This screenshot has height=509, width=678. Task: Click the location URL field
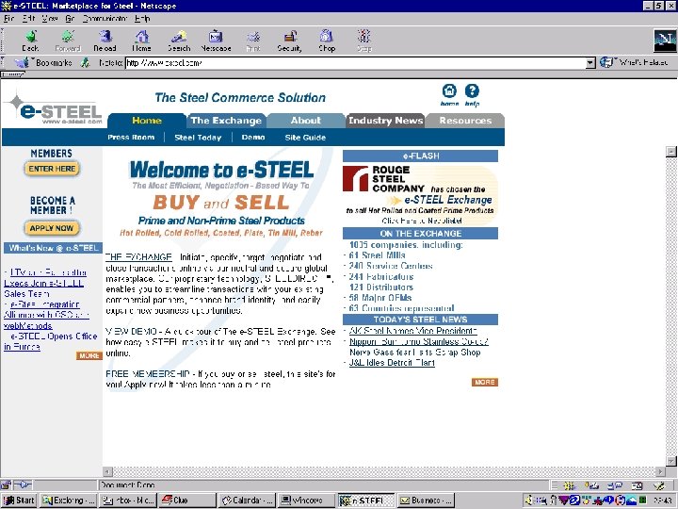[355, 63]
